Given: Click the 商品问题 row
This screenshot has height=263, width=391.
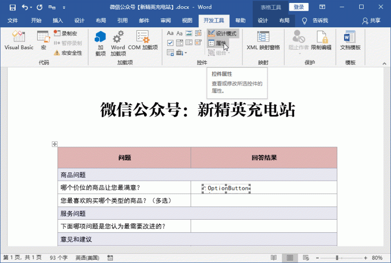Looking at the screenshot, I should click(x=197, y=175).
